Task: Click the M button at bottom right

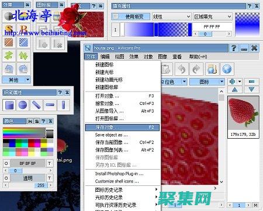Action: click(x=255, y=205)
